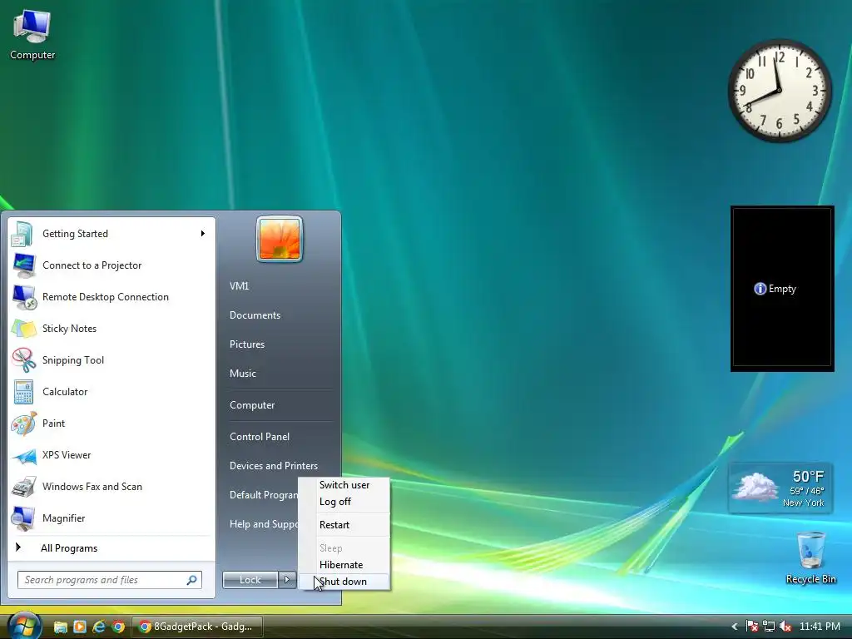Open the Getting Started program icon
The height and width of the screenshot is (639, 852).
(23, 234)
